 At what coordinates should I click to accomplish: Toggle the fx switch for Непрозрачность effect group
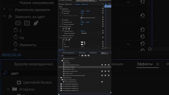61,27
